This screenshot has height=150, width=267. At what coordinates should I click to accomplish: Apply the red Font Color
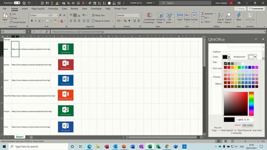click(62, 21)
